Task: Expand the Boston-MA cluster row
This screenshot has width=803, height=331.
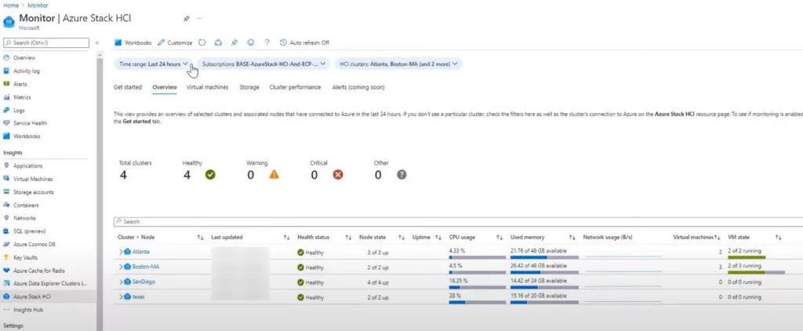Action: point(121,267)
